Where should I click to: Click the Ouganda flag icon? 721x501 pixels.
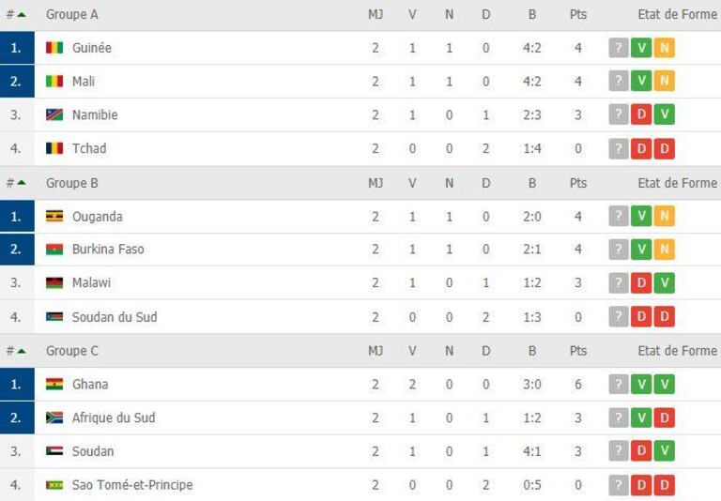pyautogui.click(x=54, y=216)
